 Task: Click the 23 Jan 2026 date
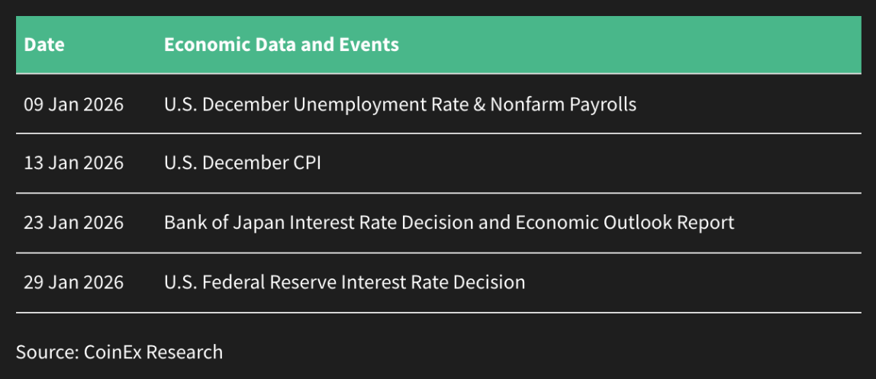point(73,223)
